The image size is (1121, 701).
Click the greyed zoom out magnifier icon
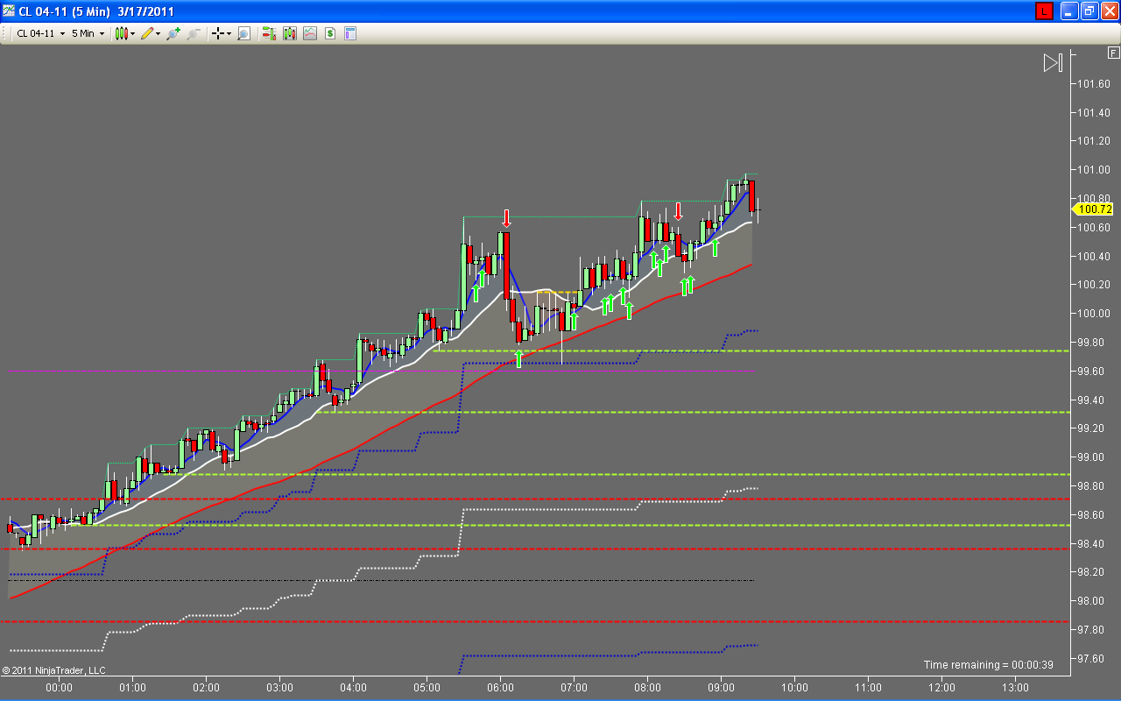pyautogui.click(x=194, y=33)
